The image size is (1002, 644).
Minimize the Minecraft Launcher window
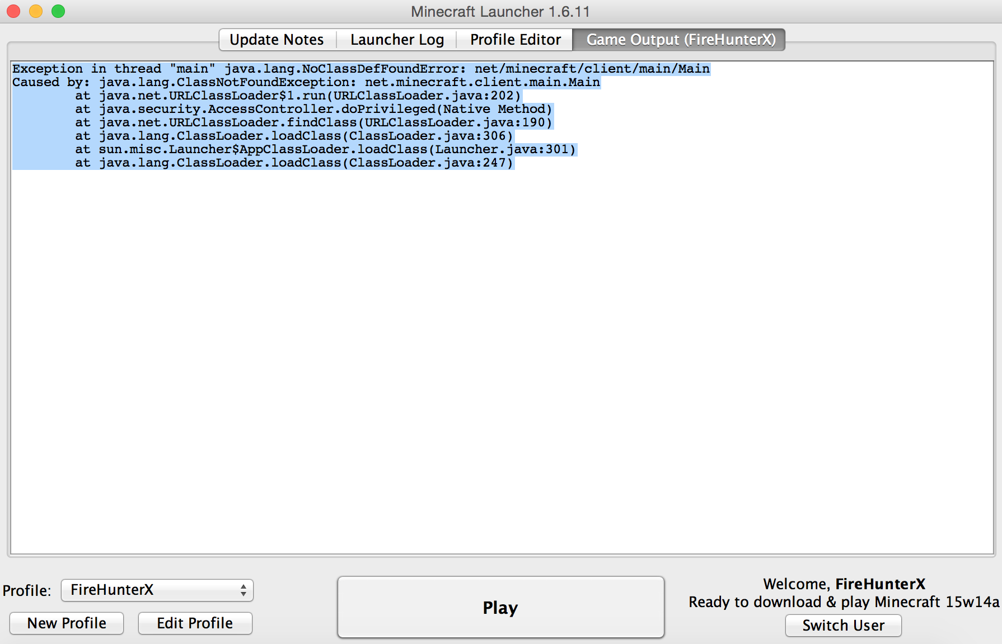click(x=36, y=11)
